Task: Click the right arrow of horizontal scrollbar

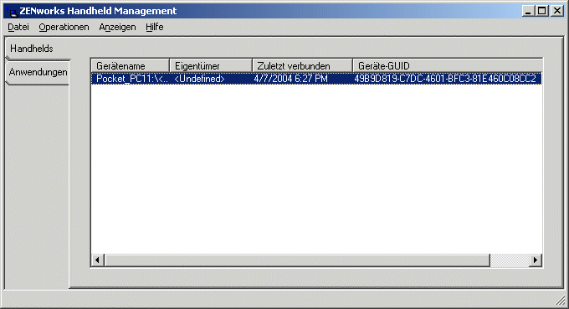Action: pyautogui.click(x=536, y=260)
